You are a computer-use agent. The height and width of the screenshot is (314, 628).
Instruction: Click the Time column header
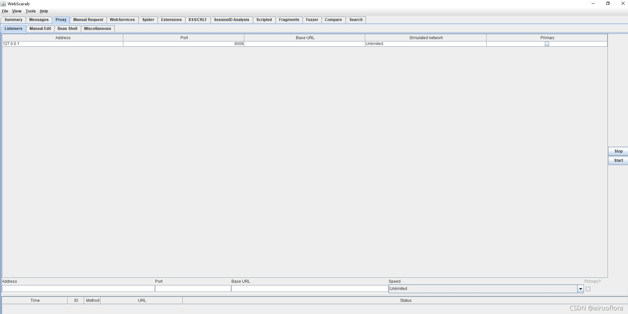(x=35, y=301)
